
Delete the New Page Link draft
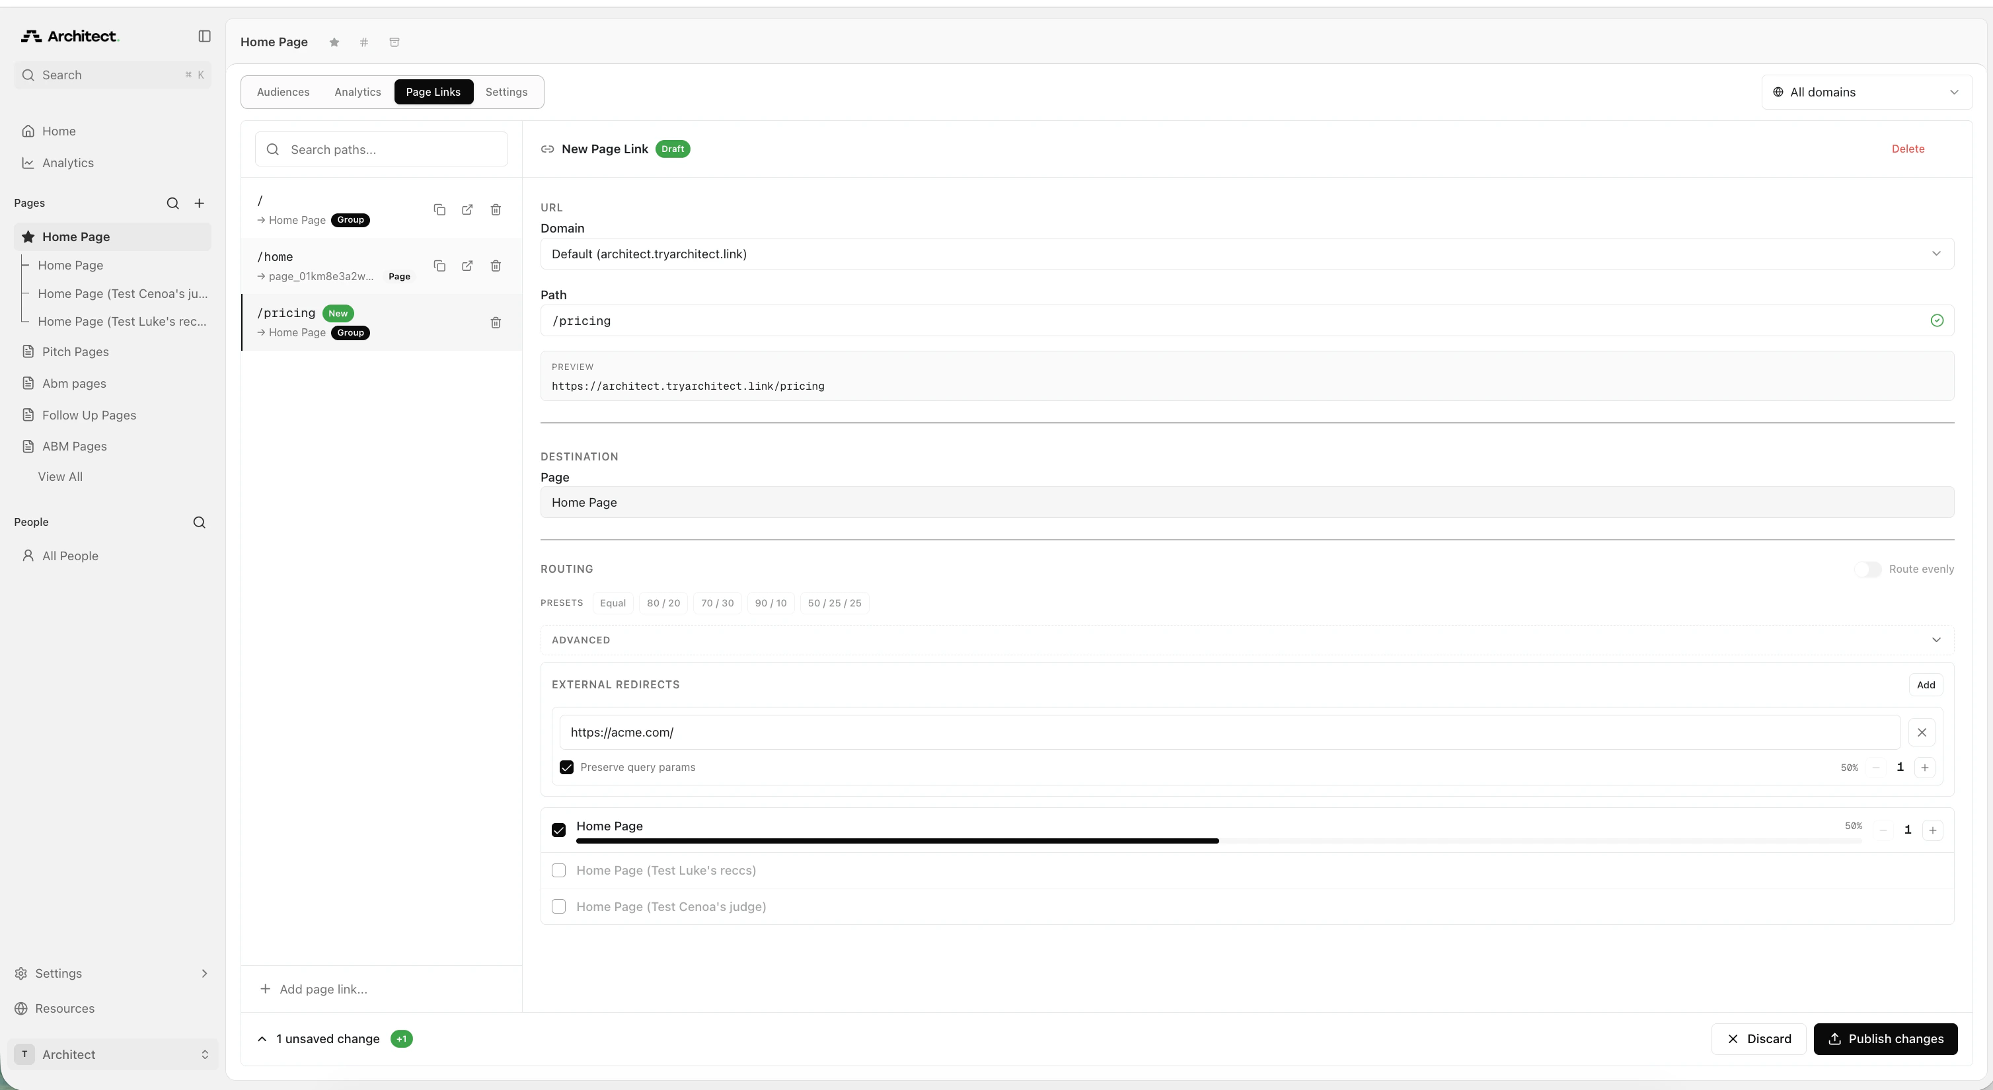pos(1907,149)
